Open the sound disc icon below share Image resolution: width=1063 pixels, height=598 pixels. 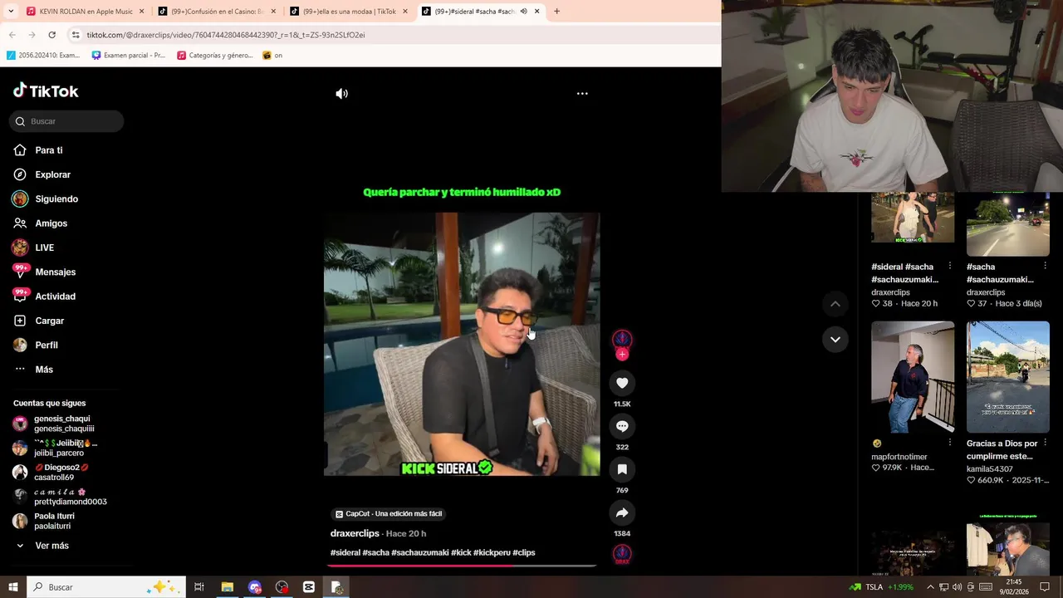tap(622, 554)
